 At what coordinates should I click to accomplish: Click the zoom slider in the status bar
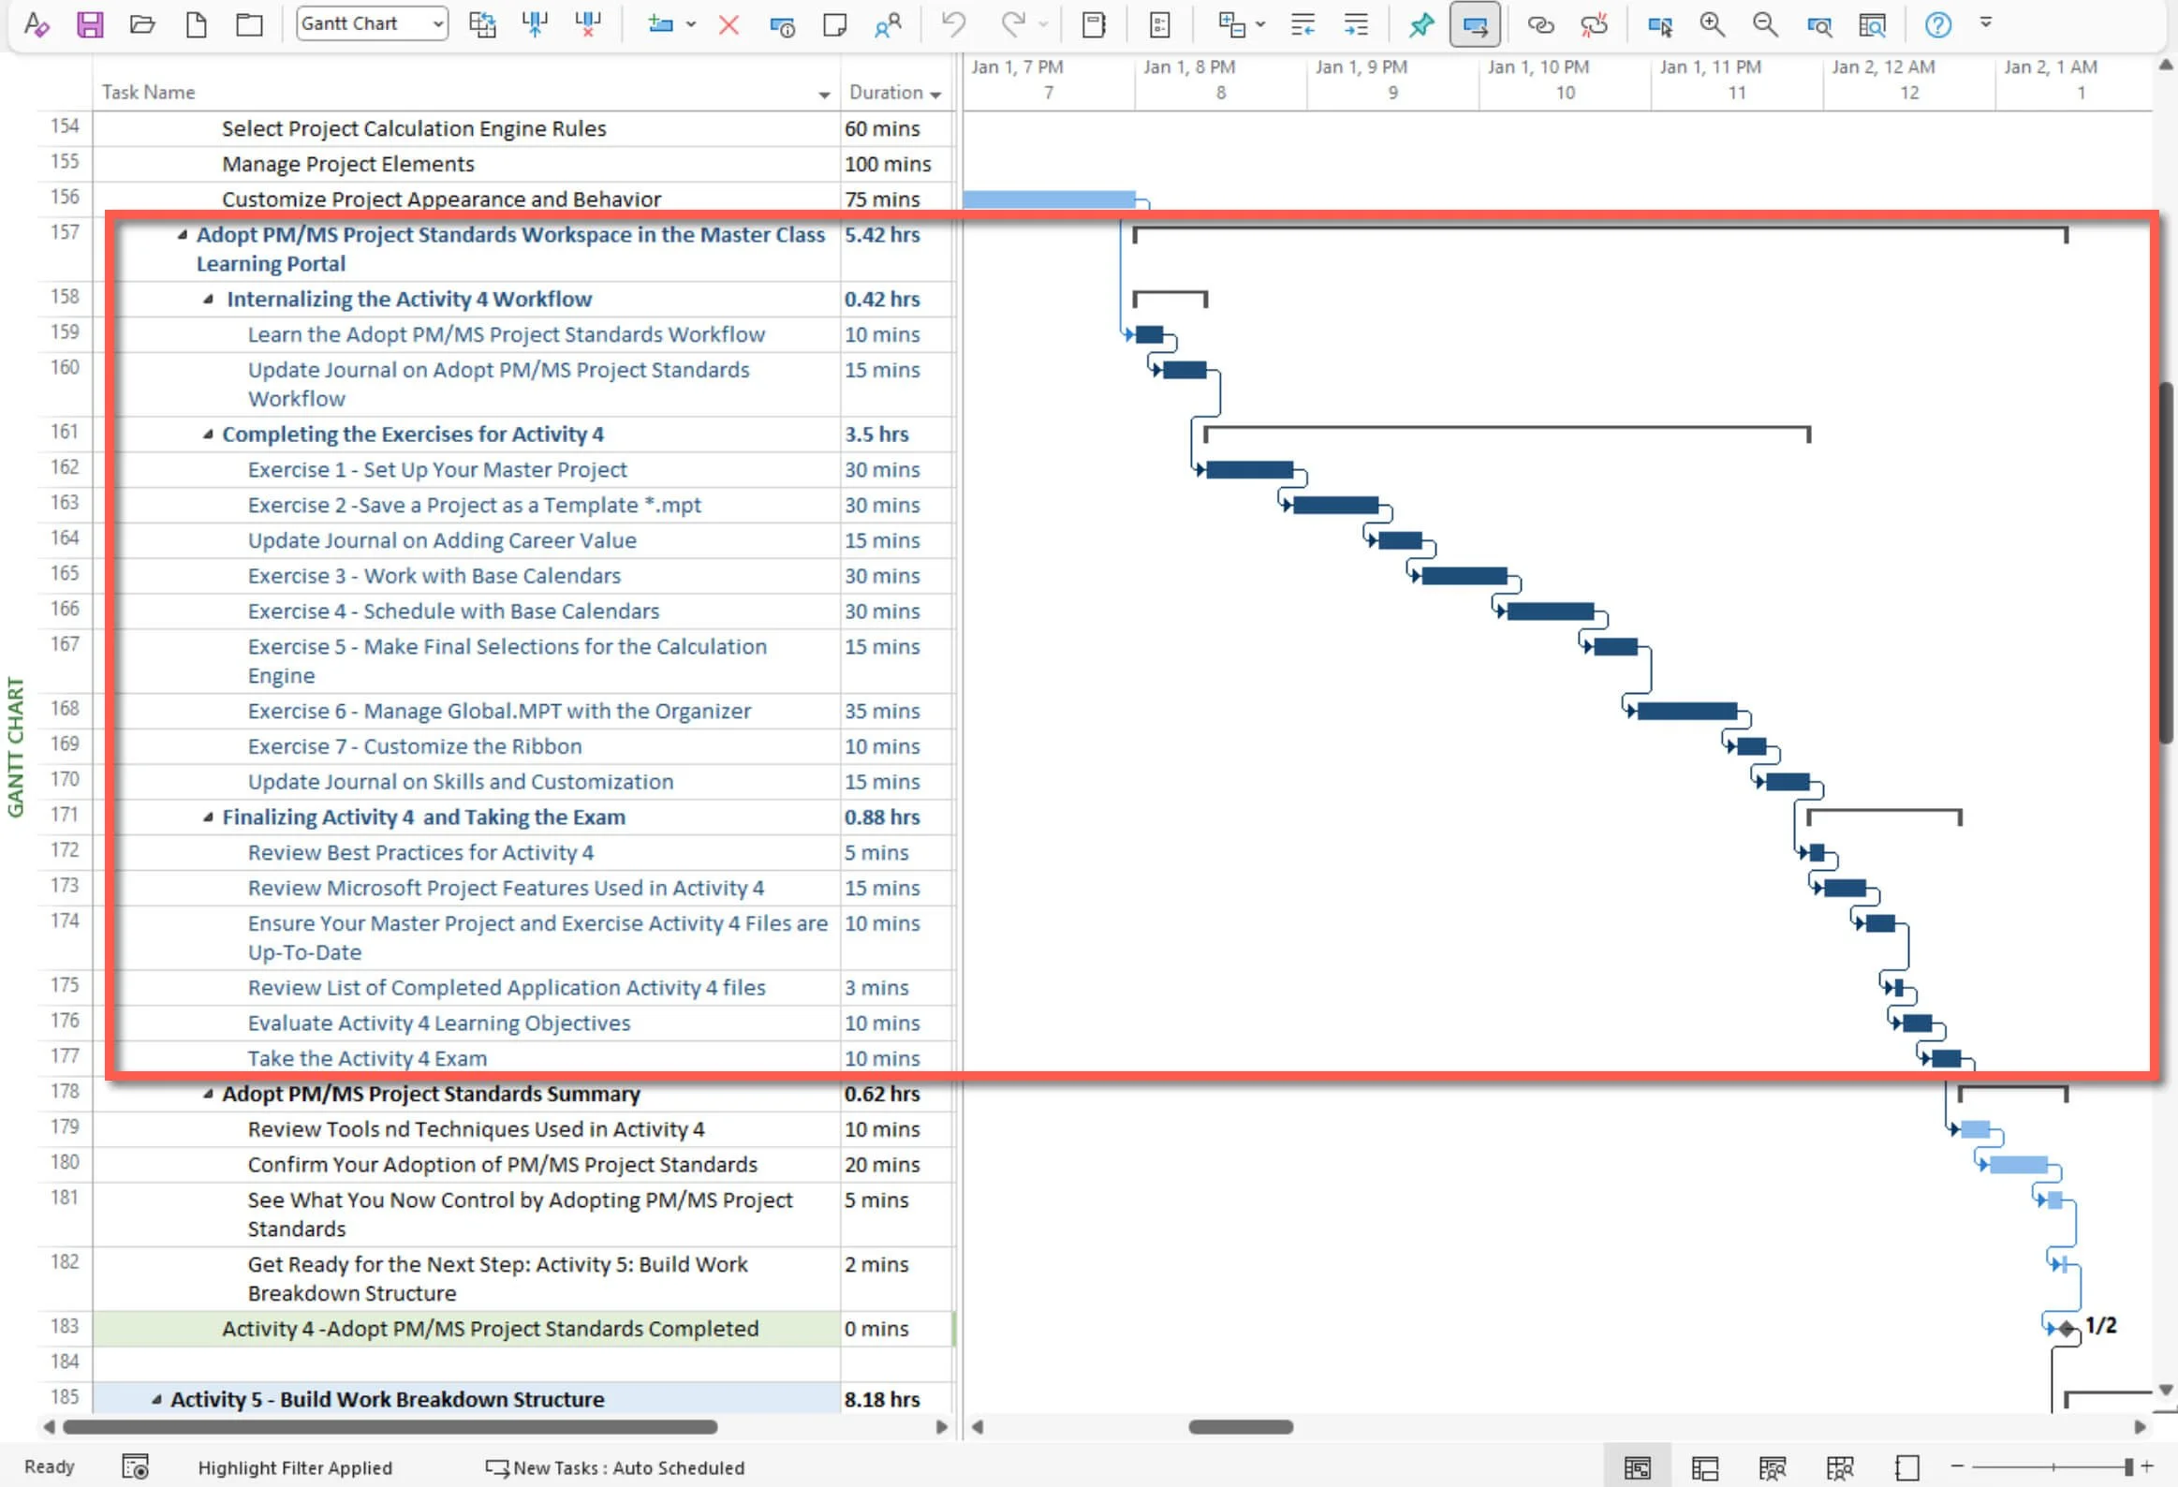pos(2051,1466)
